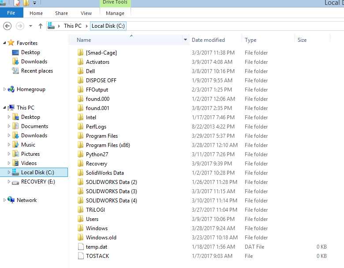
Task: Go up one level with Up arrow
Action: tap(41, 26)
